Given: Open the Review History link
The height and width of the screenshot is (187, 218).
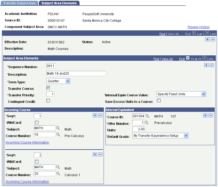Looking at the screenshot, I should [x=198, y=27].
